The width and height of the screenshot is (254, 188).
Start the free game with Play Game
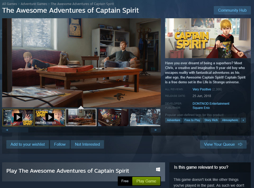[x=146, y=181]
